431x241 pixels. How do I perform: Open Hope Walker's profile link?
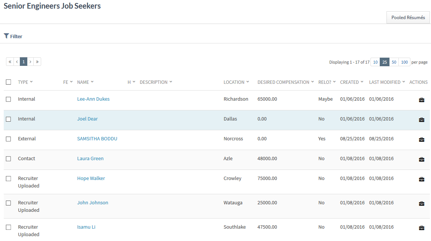coord(91,179)
